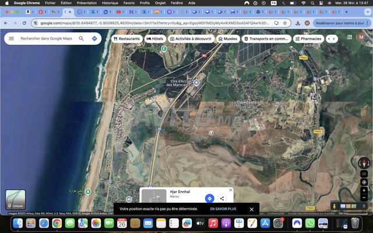Get directions to Hjar Ennhal
Image resolution: width=373 pixels, height=233 pixels.
209,199
